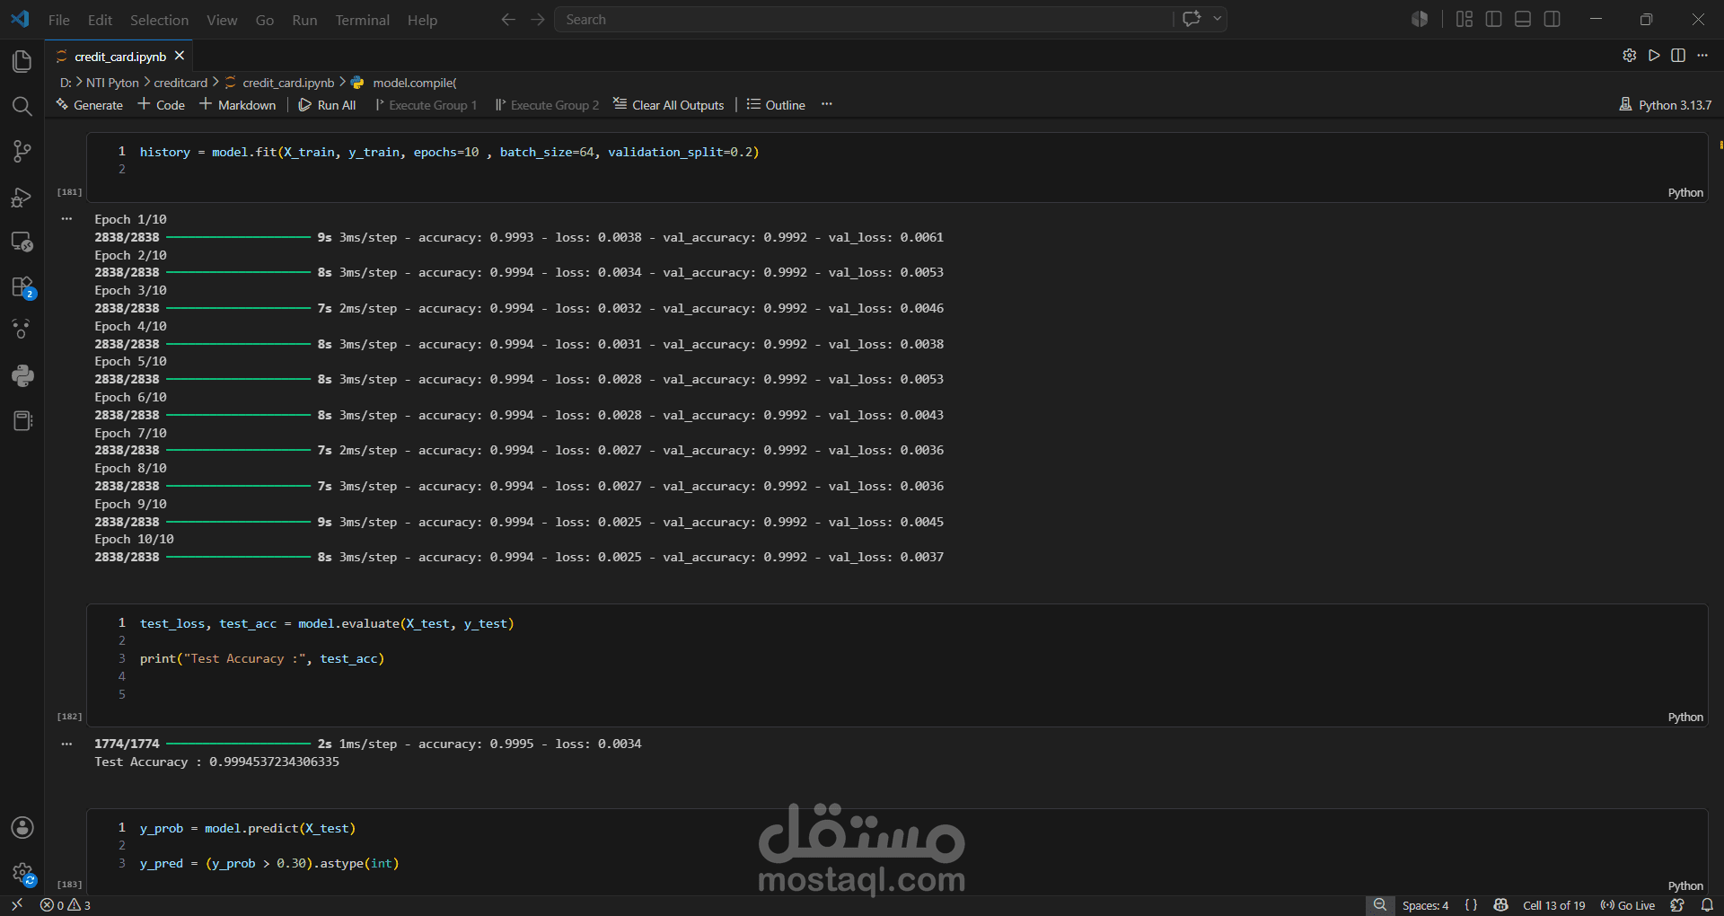Click the notebook settings gear in editor toolbar
The height and width of the screenshot is (916, 1724).
1629,56
